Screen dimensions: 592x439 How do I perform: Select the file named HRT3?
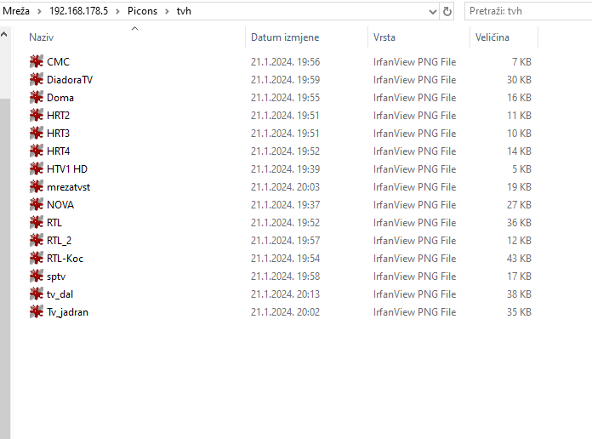click(x=58, y=133)
